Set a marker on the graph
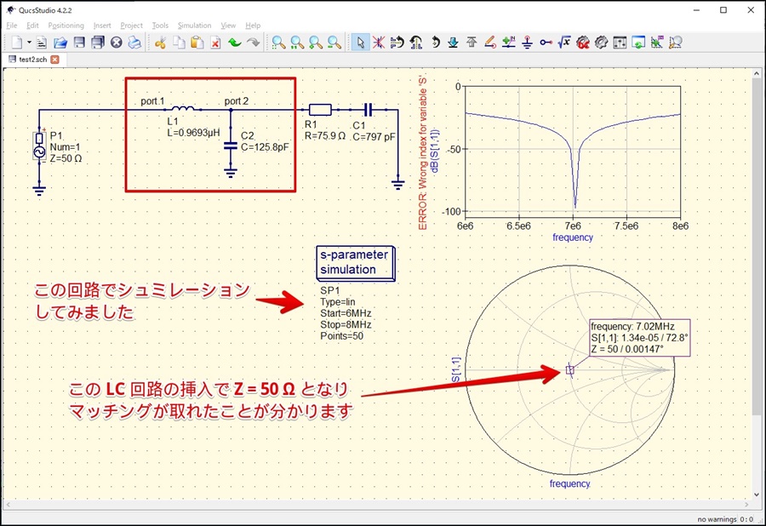The image size is (766, 526). [x=656, y=43]
